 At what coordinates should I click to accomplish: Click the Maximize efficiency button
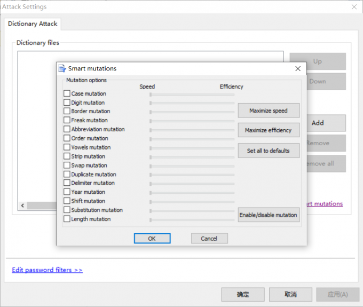click(269, 130)
